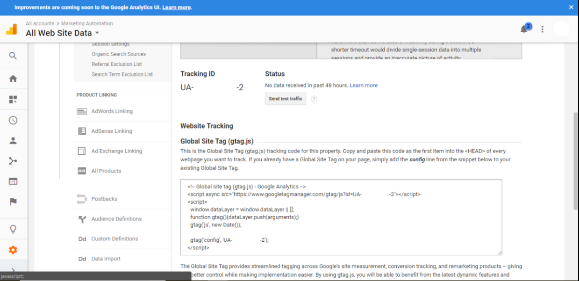Open All Products page
Screen dimensions: 579x281
click(106, 171)
